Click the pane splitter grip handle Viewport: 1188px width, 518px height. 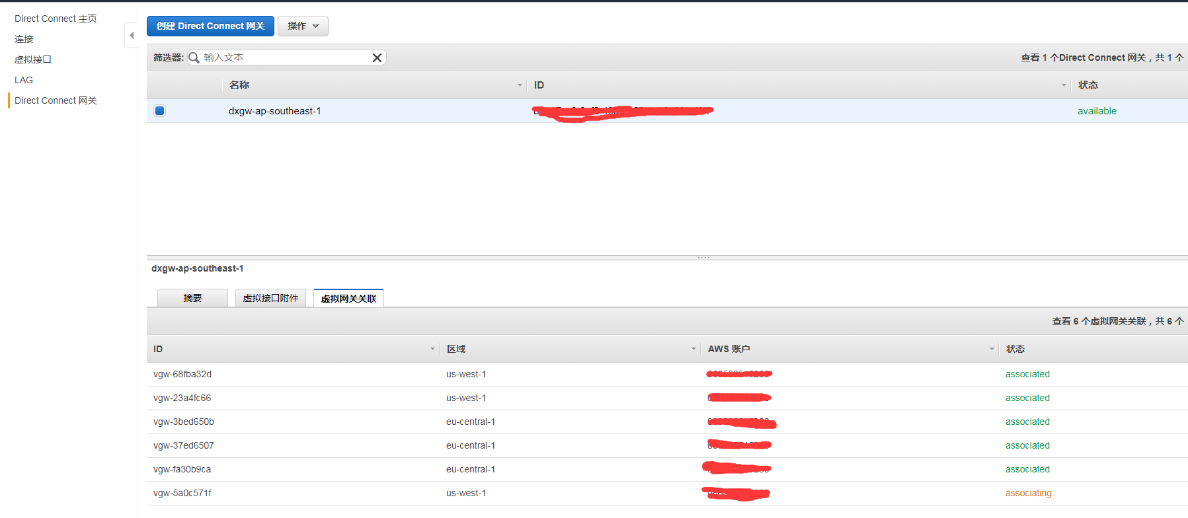click(x=703, y=257)
